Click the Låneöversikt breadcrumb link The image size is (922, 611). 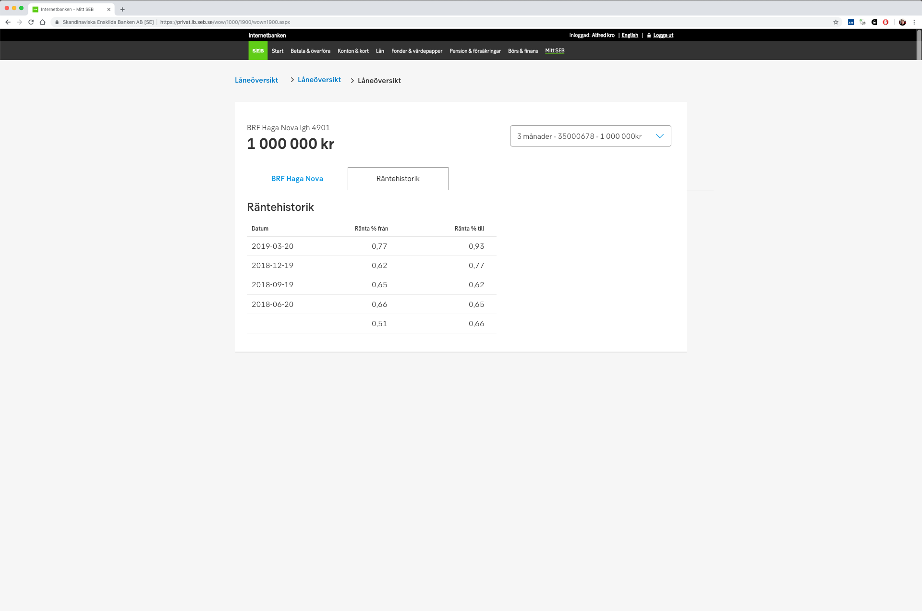pos(256,80)
